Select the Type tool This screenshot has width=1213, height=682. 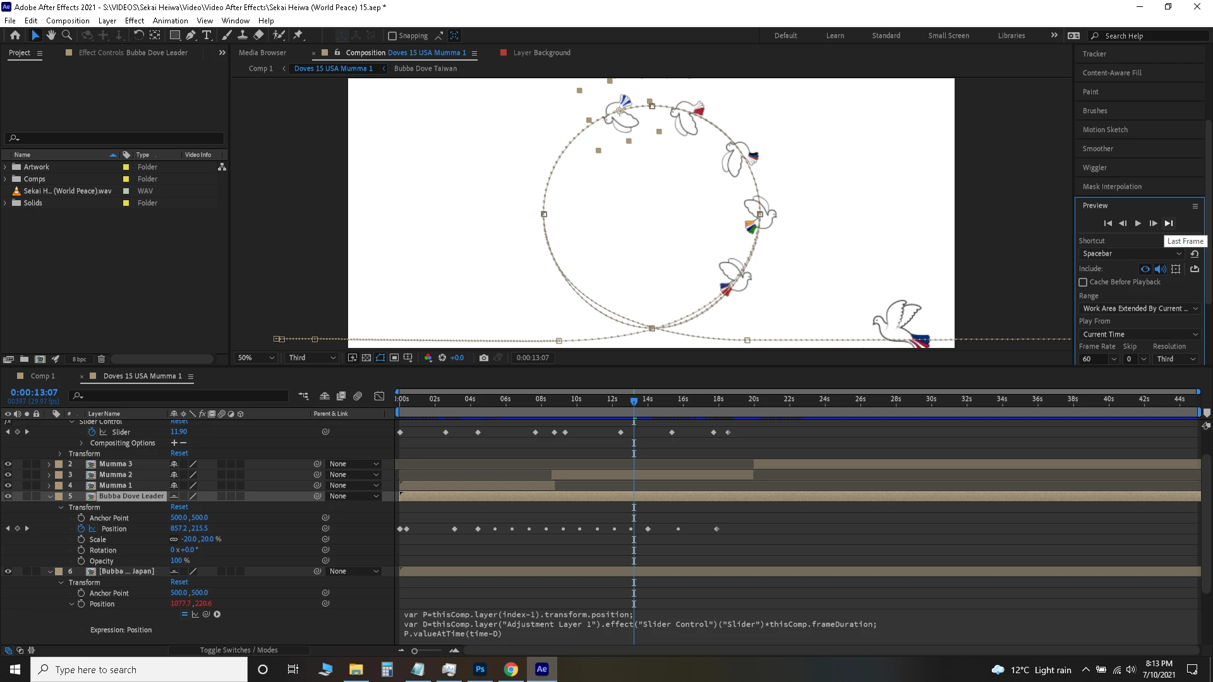[x=207, y=35]
